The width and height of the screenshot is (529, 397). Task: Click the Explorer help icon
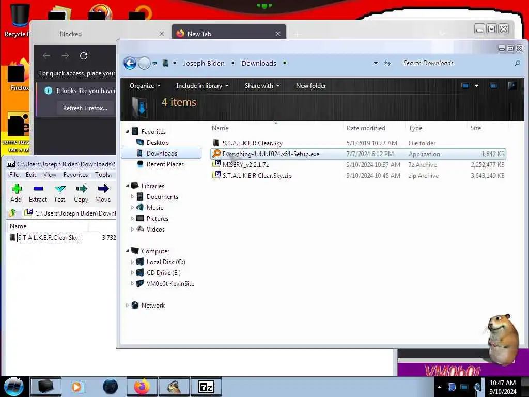coord(512,86)
